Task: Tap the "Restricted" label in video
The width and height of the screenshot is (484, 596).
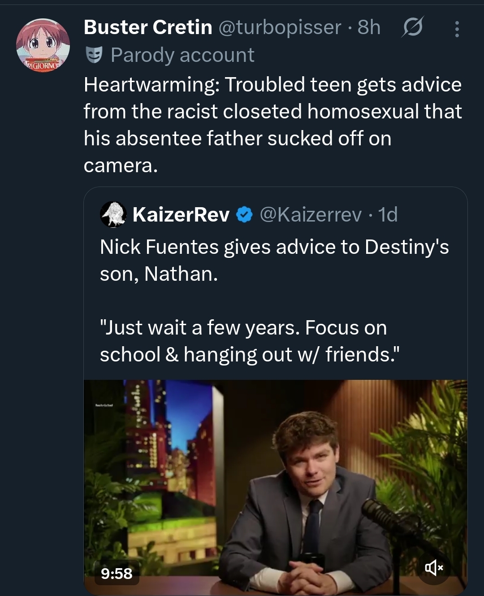Action: click(104, 405)
